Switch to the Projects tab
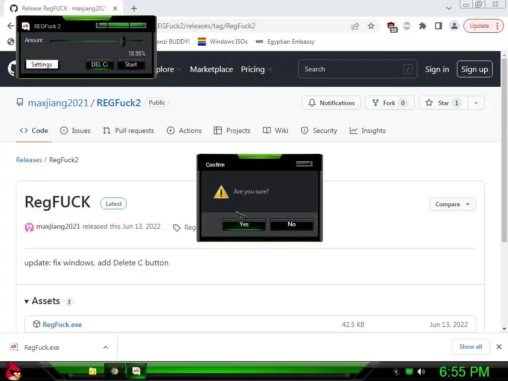 pos(232,130)
